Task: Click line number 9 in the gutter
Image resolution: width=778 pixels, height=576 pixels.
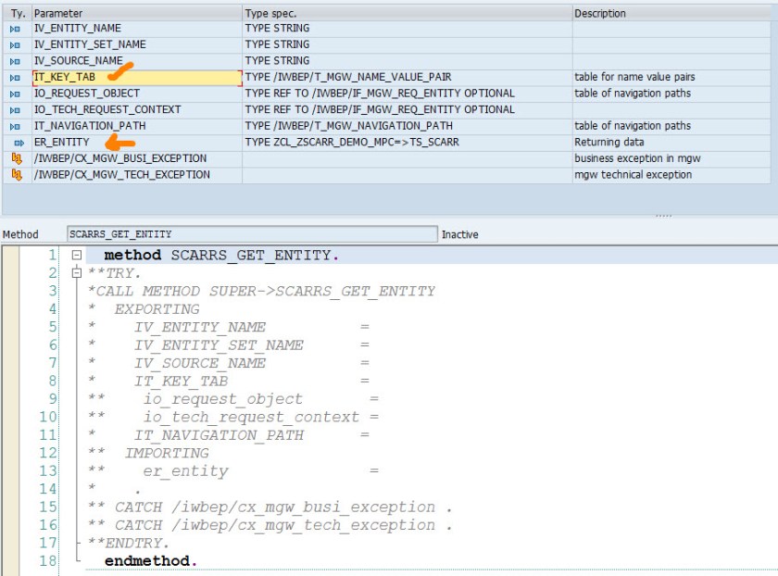Action: pos(53,399)
